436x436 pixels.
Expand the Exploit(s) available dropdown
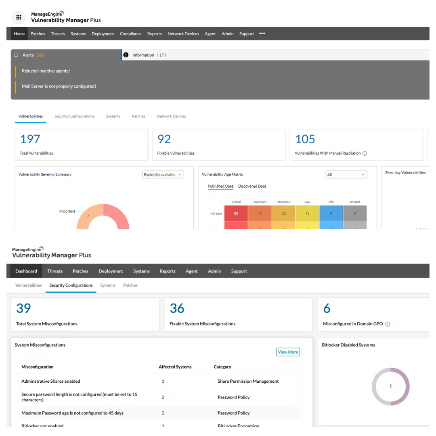(x=163, y=174)
